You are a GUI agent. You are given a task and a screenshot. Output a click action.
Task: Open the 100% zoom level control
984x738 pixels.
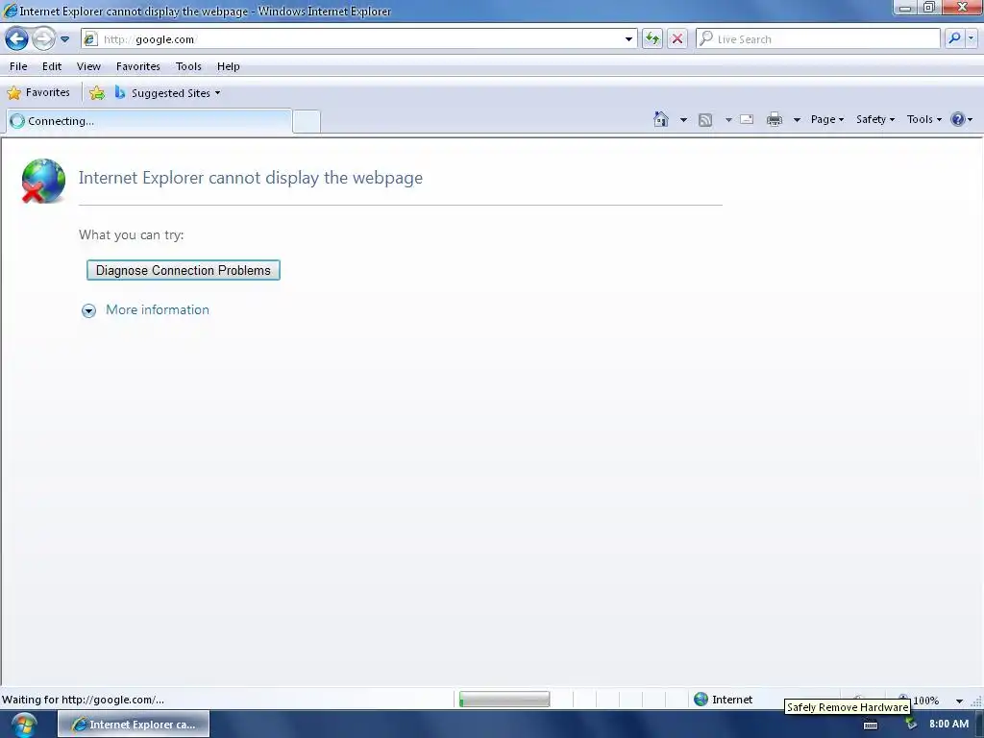926,700
